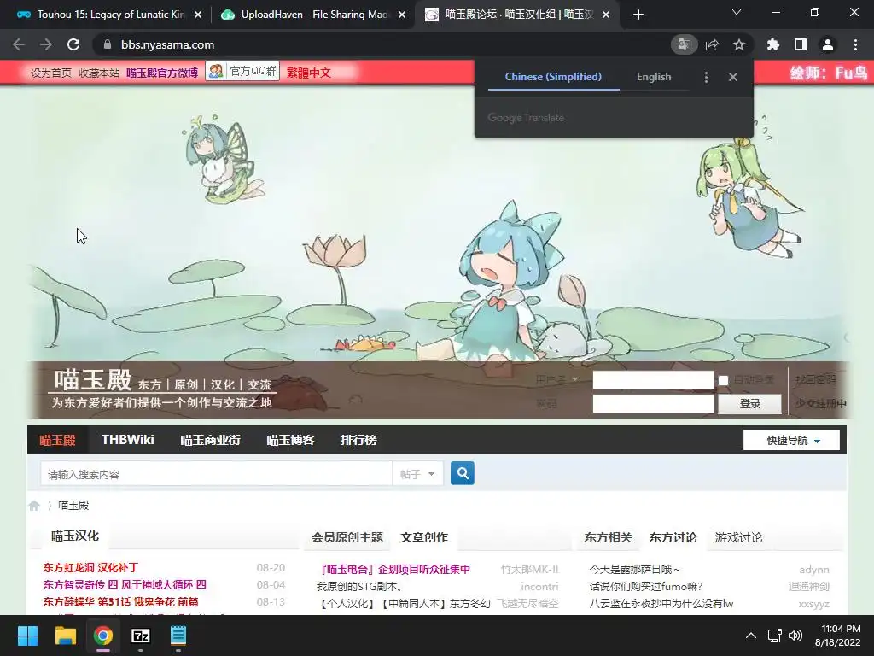Image resolution: width=874 pixels, height=656 pixels.
Task: Click the 找回密码 link
Action: (815, 380)
